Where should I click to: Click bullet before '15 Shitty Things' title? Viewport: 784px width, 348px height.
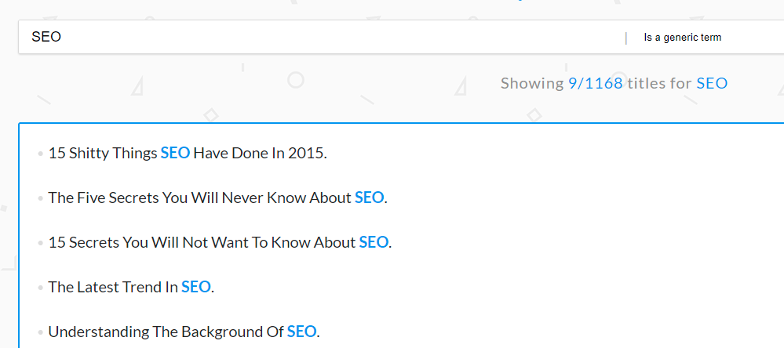point(40,154)
